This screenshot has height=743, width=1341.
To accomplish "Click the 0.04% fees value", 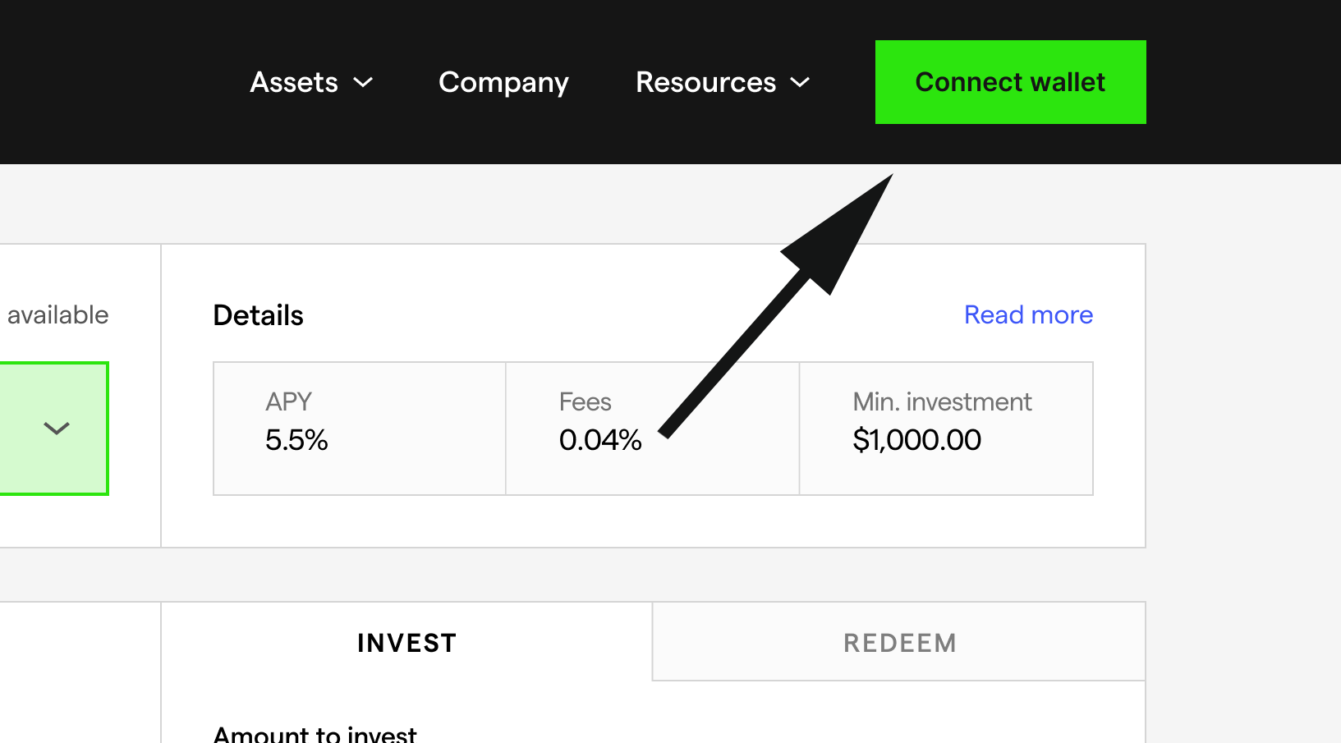I will 600,441.
